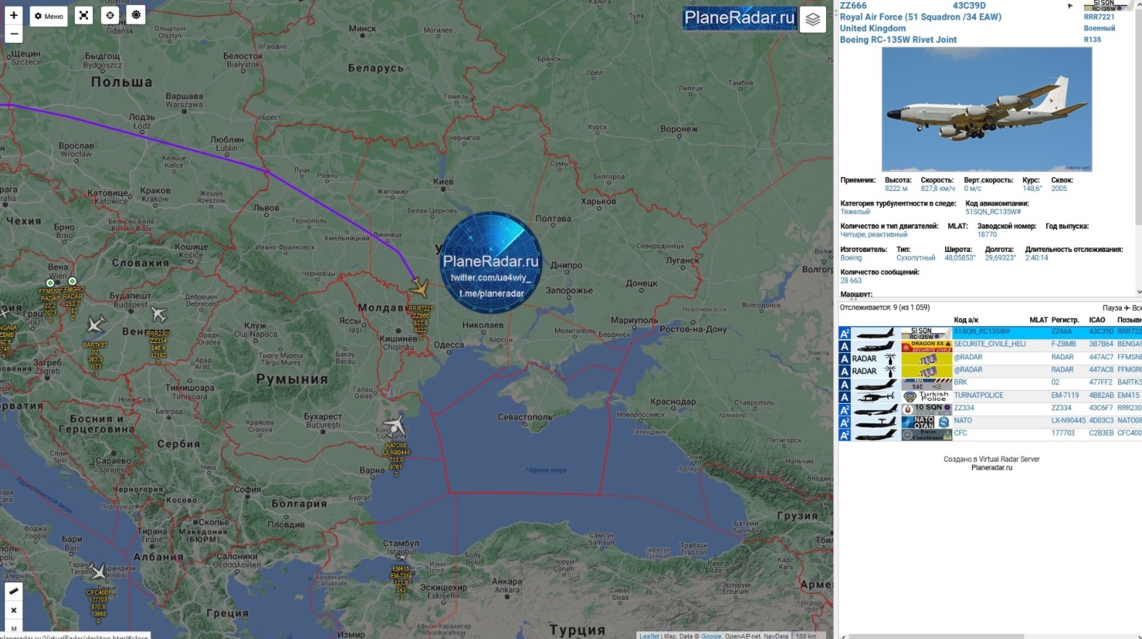This screenshot has height=639, width=1142.
Task: Click the LX-N90445 registration cell
Action: coord(1068,421)
